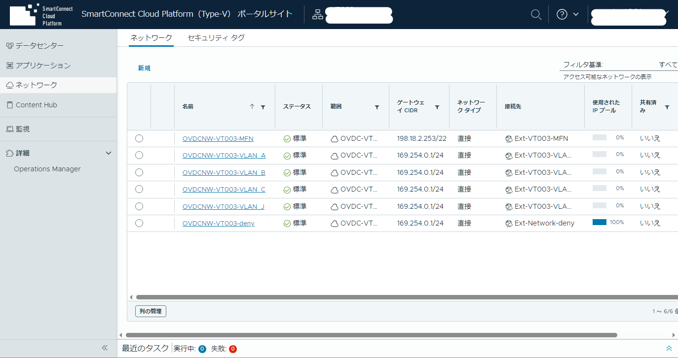Open the help question mark icon
678x358 pixels.
[x=562, y=14]
